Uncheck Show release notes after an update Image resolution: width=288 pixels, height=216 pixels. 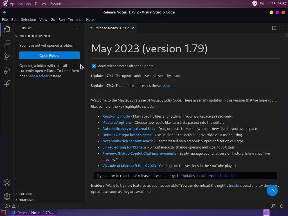tap(94, 66)
